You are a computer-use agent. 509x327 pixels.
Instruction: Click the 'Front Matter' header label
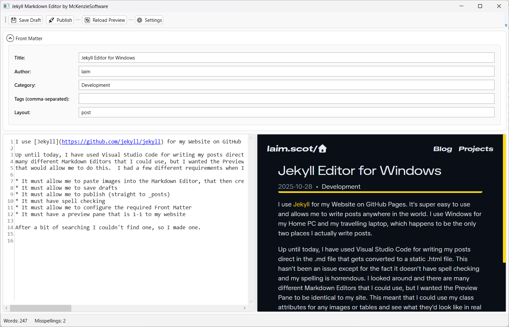point(29,38)
